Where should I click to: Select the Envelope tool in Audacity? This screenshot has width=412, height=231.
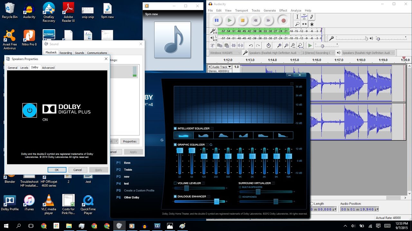[x=304, y=17]
